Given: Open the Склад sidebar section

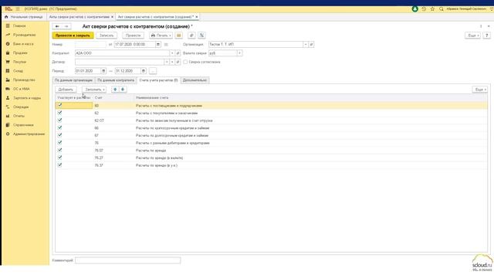Looking at the screenshot, I should coord(18,71).
